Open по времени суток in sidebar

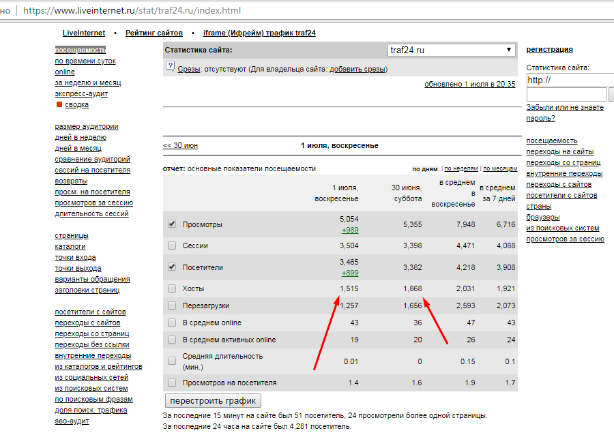[85, 61]
